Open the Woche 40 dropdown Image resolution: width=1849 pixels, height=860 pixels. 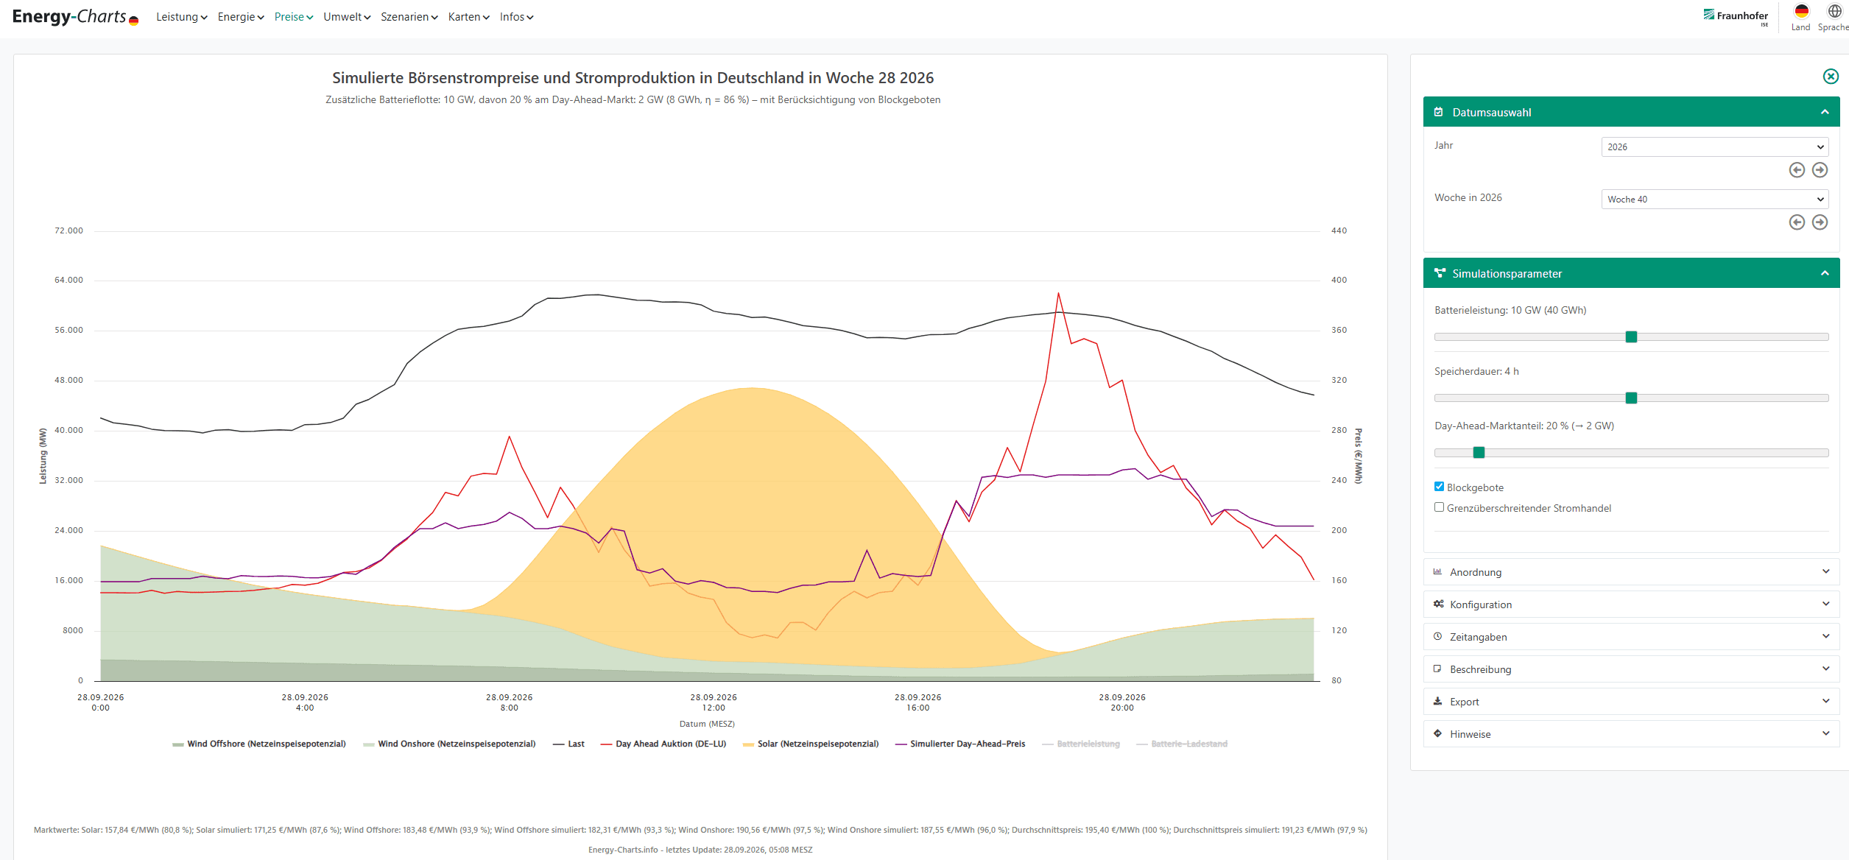coord(1714,199)
